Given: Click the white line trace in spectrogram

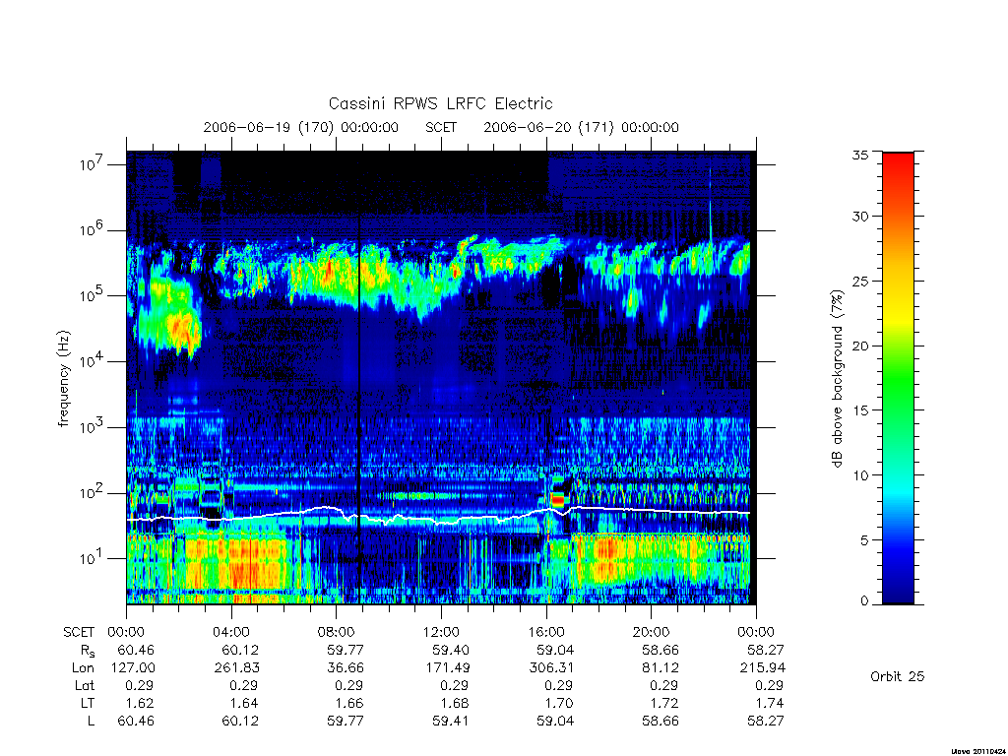Looking at the screenshot, I should point(438,515).
